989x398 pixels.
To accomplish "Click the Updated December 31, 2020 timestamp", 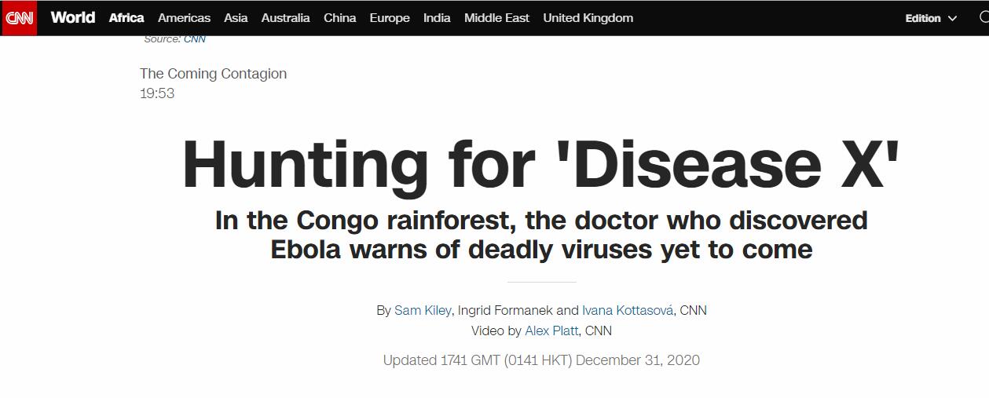I will click(541, 360).
